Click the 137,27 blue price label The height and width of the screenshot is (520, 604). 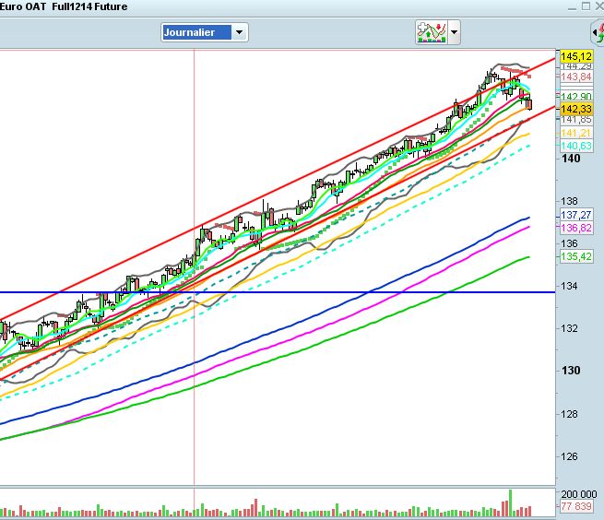pyautogui.click(x=576, y=215)
